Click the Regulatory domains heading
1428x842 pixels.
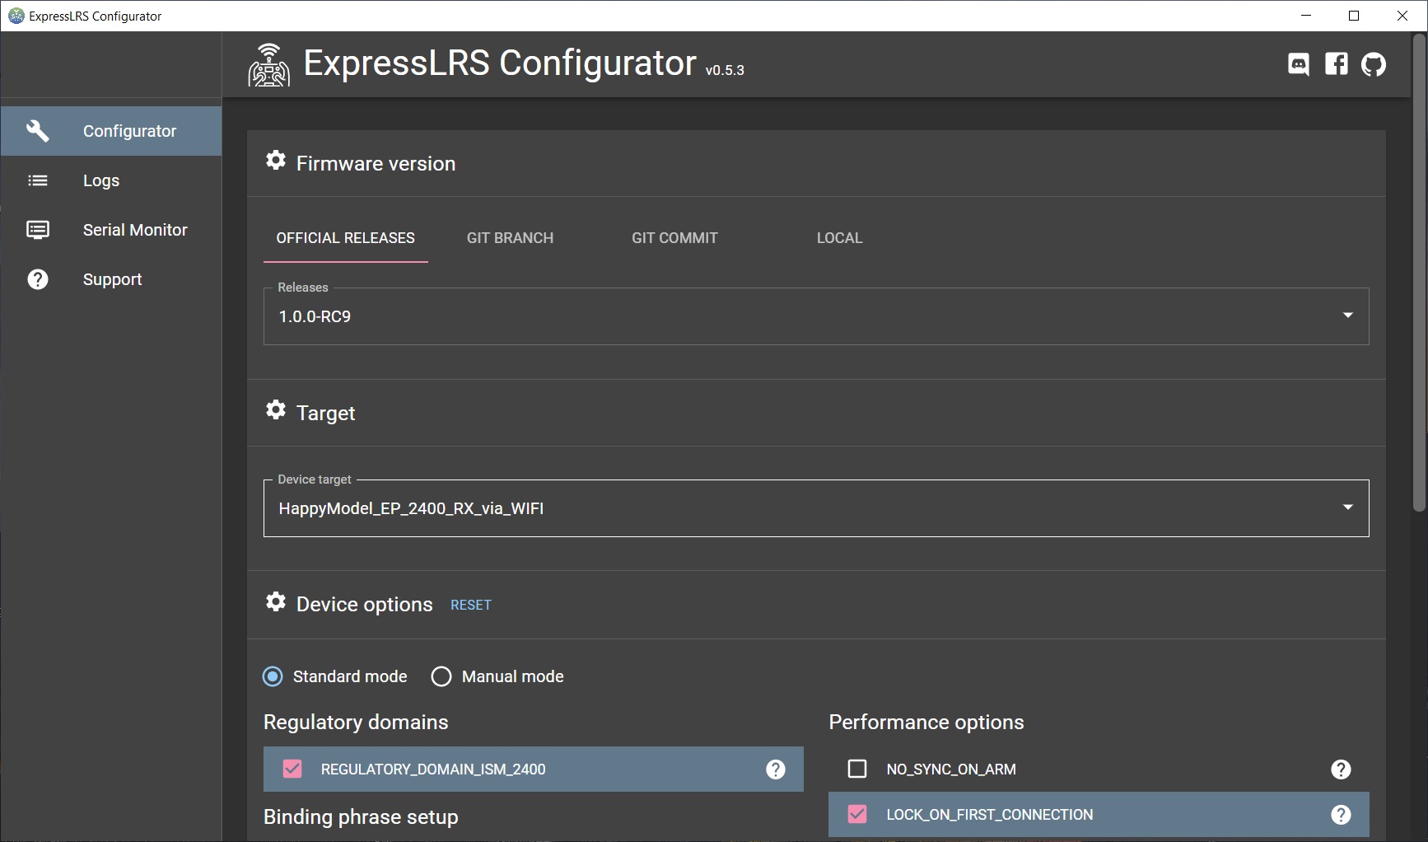tap(356, 723)
